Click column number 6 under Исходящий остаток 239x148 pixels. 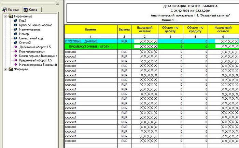coord(223,37)
